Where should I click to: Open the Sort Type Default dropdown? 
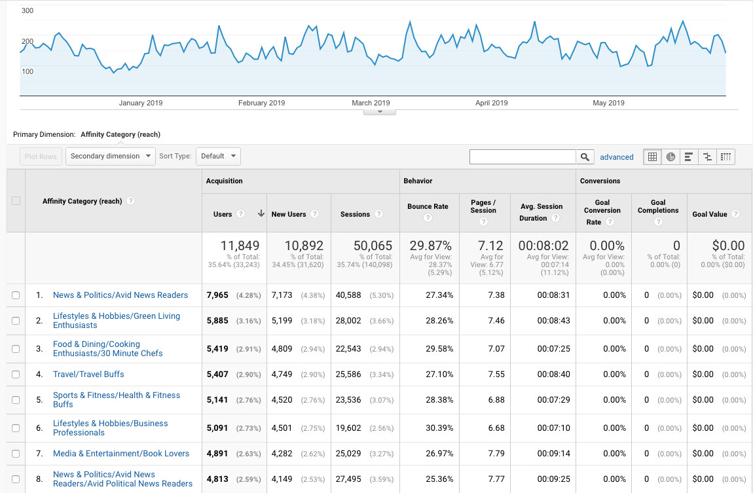(x=218, y=156)
